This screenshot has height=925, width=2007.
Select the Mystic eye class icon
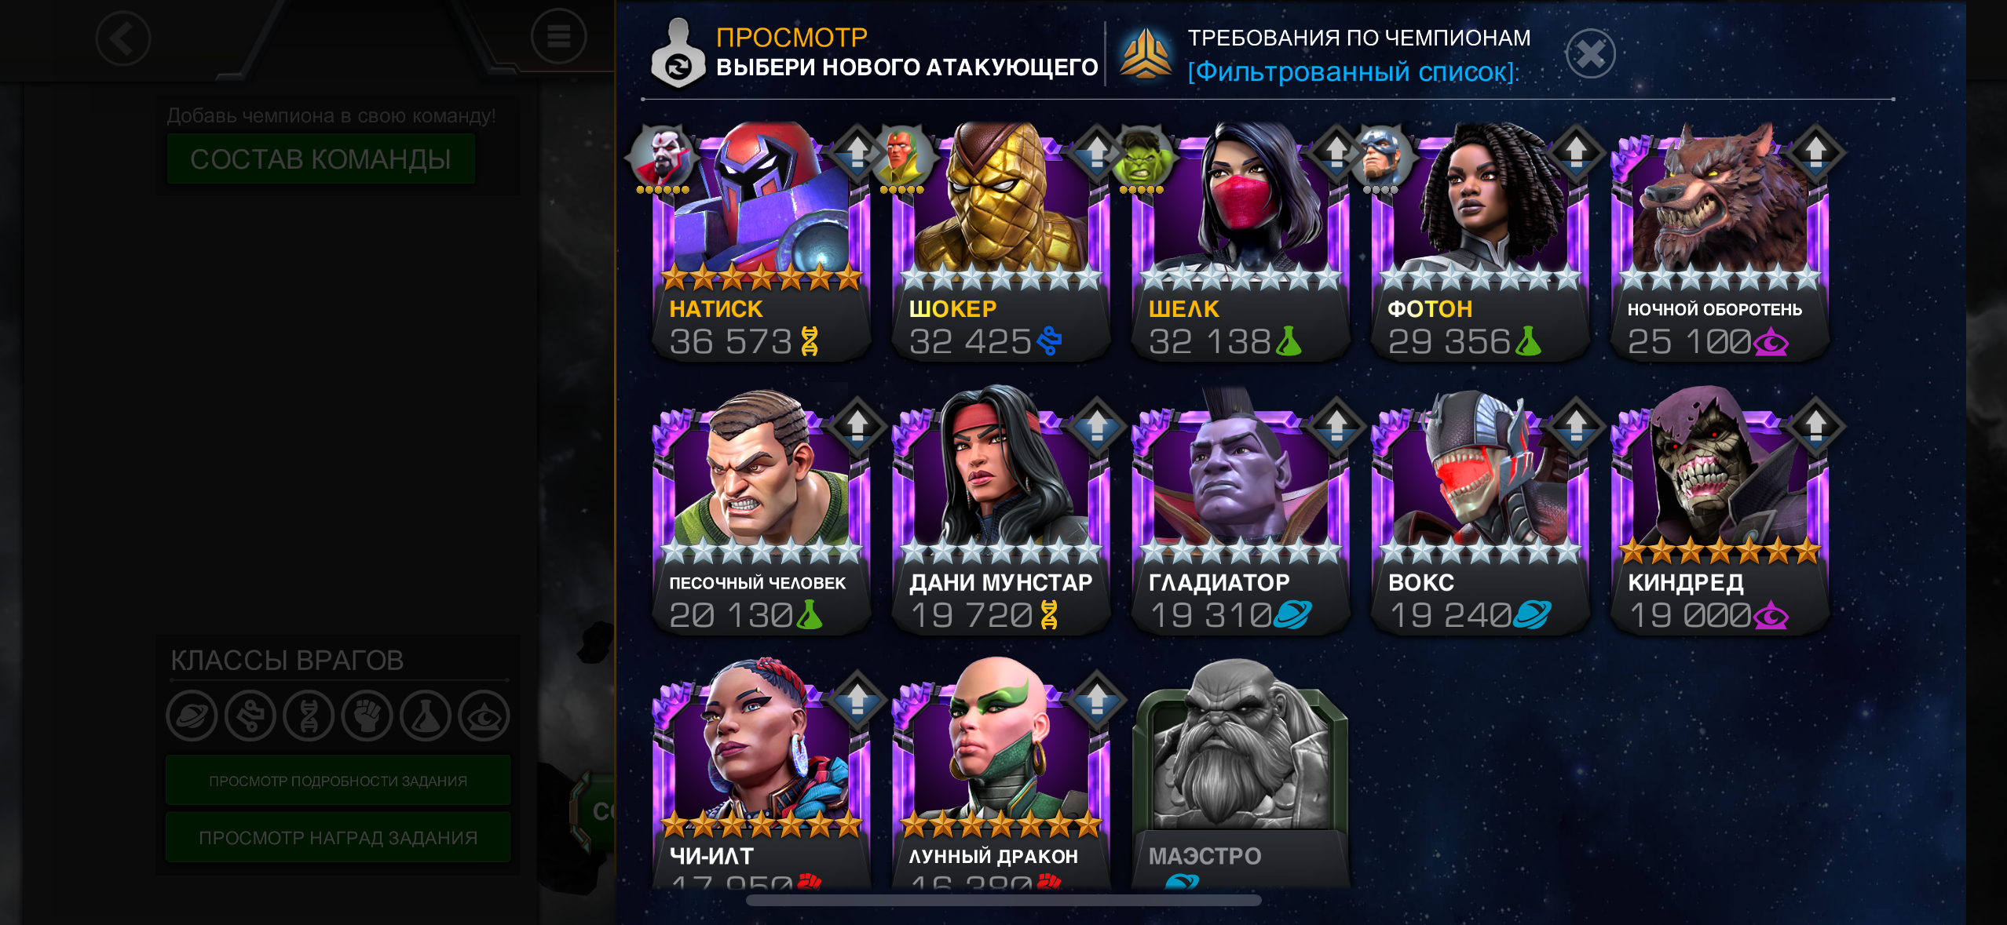pyautogui.click(x=484, y=716)
